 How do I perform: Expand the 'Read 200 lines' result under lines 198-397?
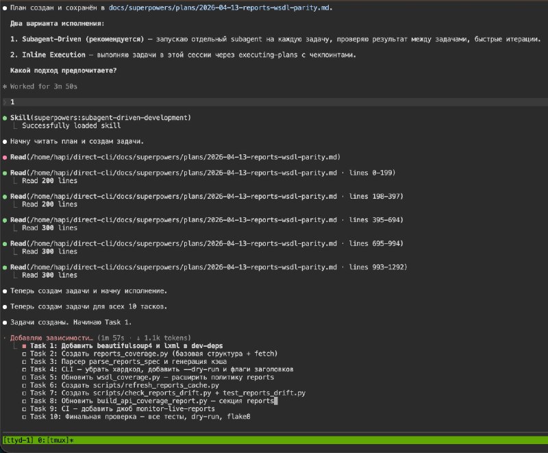point(49,204)
